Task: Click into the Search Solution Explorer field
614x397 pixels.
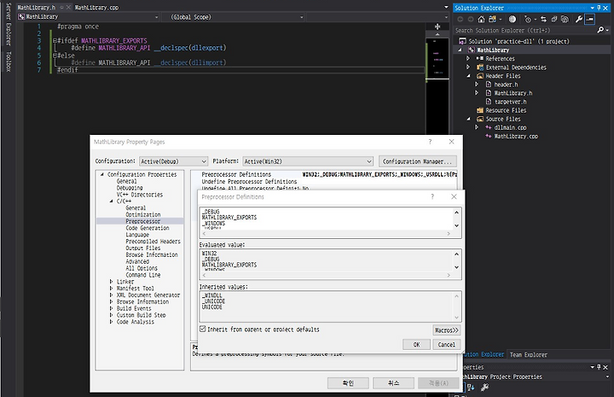Action: 524,30
